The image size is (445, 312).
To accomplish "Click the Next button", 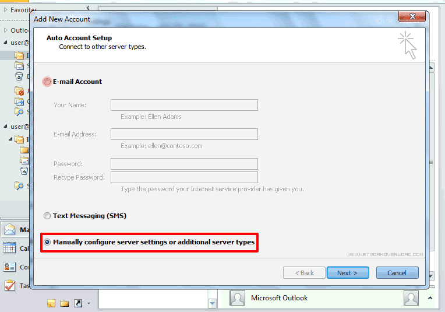I will coord(347,273).
